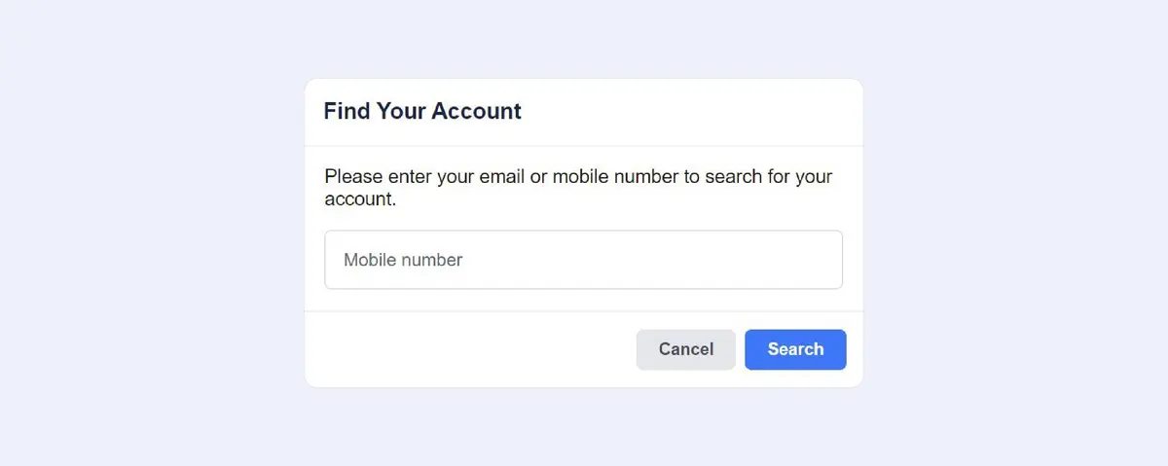Click the instruction text about email or mobile

click(578, 189)
